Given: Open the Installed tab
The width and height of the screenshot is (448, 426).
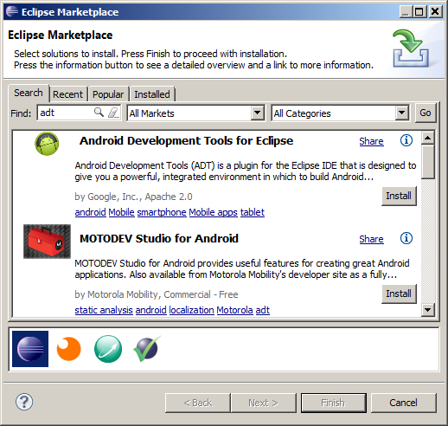Looking at the screenshot, I should pyautogui.click(x=152, y=94).
